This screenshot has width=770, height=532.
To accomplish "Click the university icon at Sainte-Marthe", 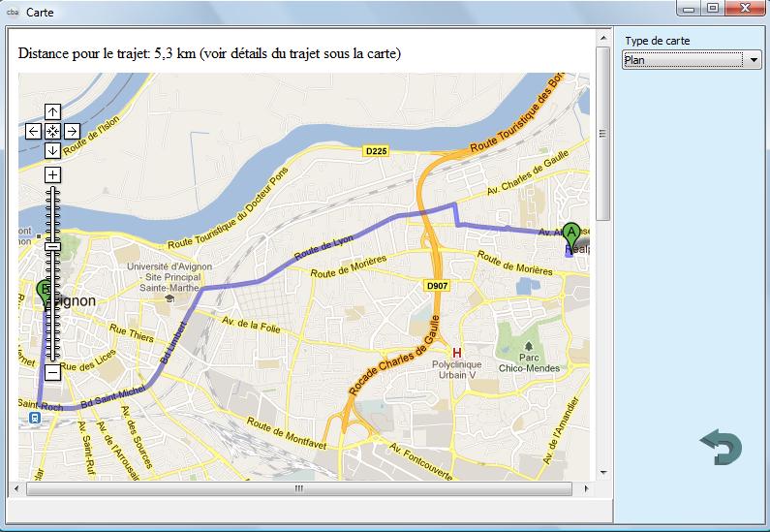I will click(169, 298).
